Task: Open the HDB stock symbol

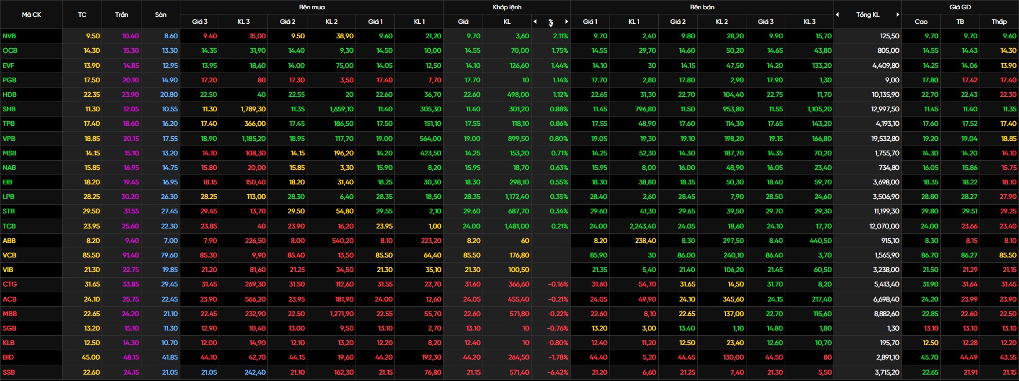Action: (9, 95)
